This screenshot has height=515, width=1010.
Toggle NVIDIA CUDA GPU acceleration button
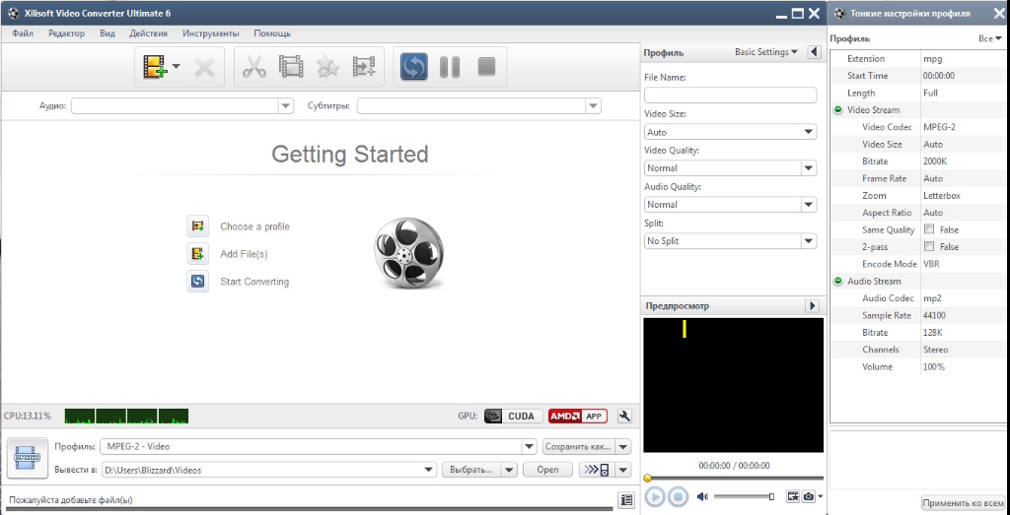[x=513, y=416]
